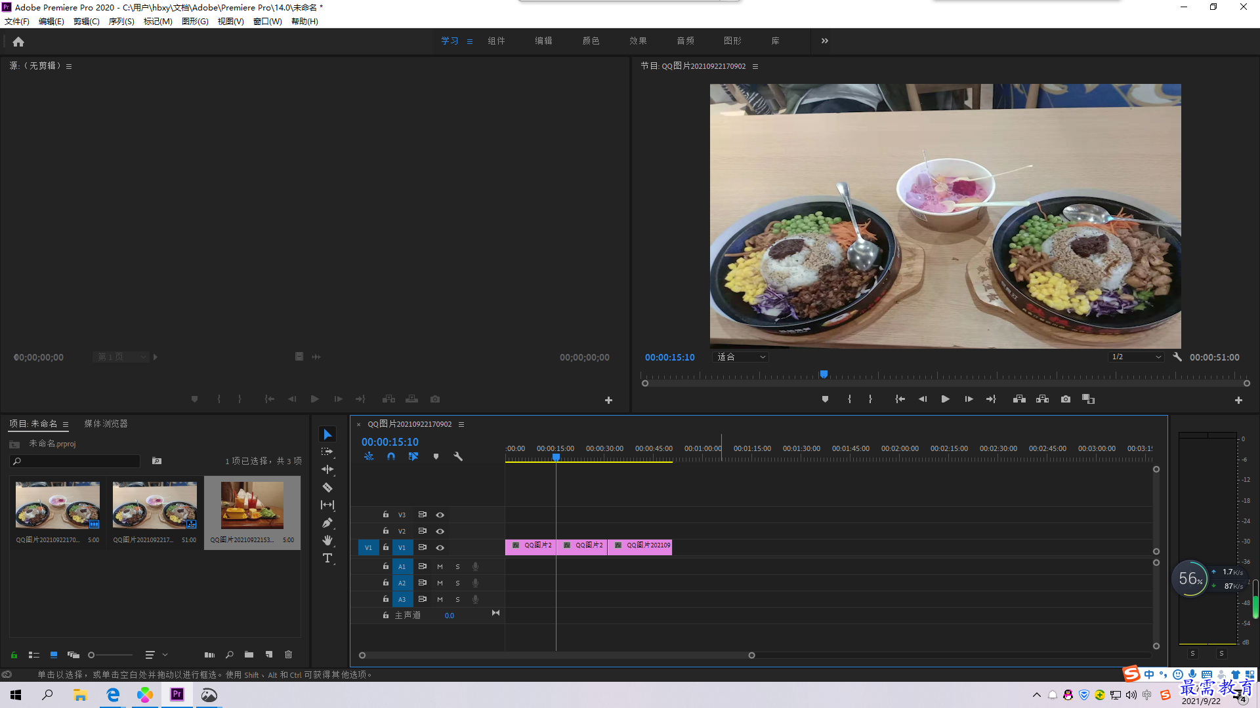The height and width of the screenshot is (708, 1260).
Task: Open project panel menu
Action: (66, 424)
